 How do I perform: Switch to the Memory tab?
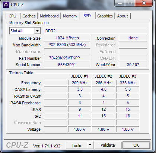pos(70,16)
